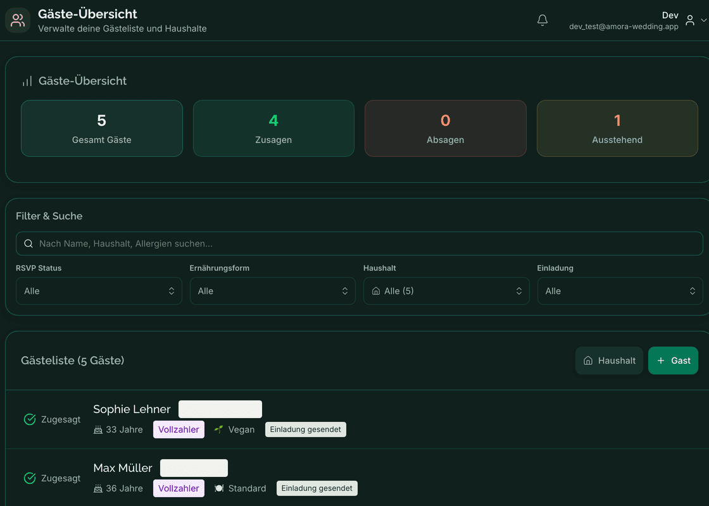This screenshot has width=709, height=506.
Task: Click Sophie Lehner's Vollzahler badge
Action: point(179,429)
